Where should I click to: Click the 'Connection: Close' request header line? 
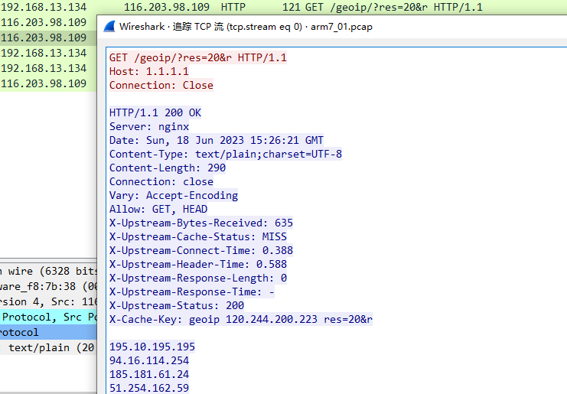click(x=161, y=85)
